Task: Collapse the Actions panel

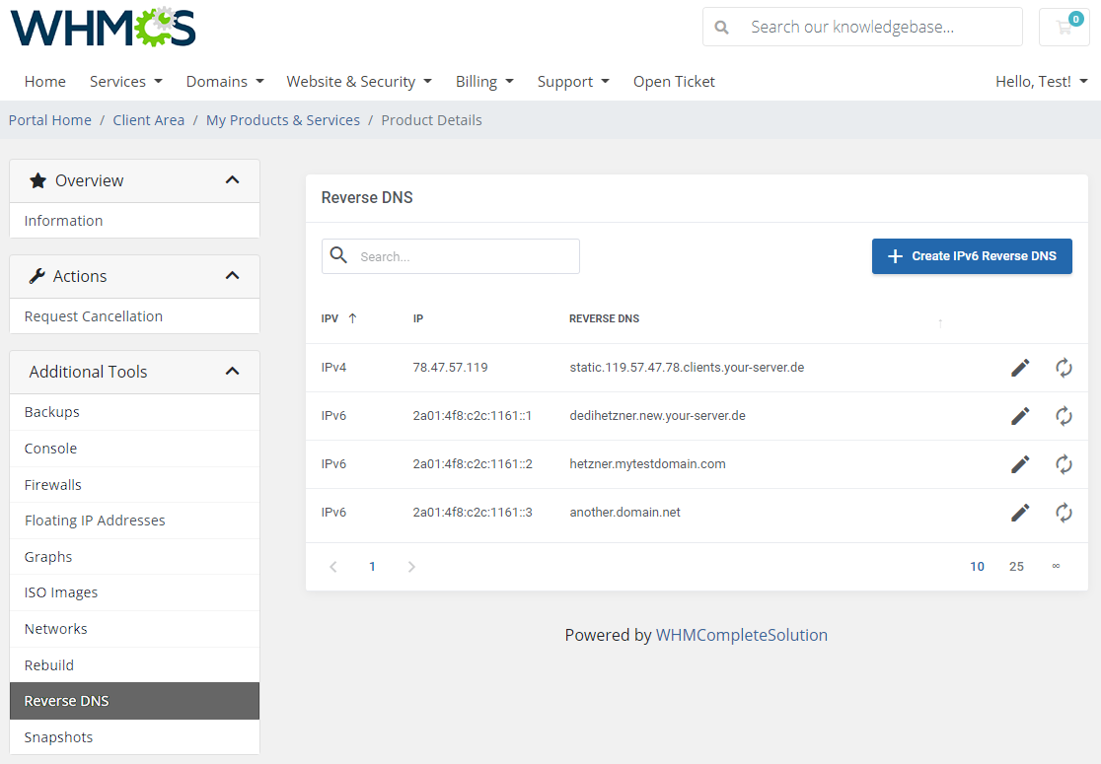Action: tap(233, 276)
